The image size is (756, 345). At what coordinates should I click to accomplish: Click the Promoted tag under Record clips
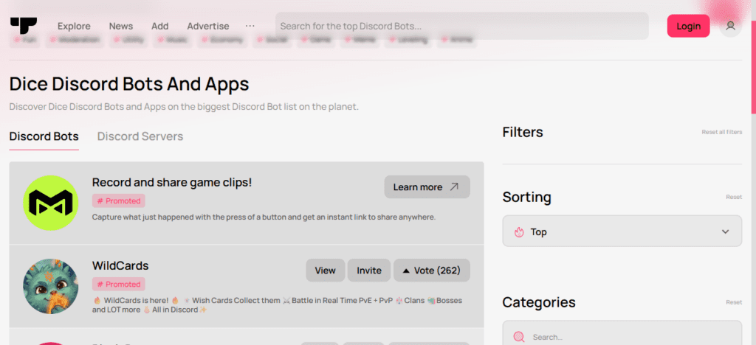119,201
